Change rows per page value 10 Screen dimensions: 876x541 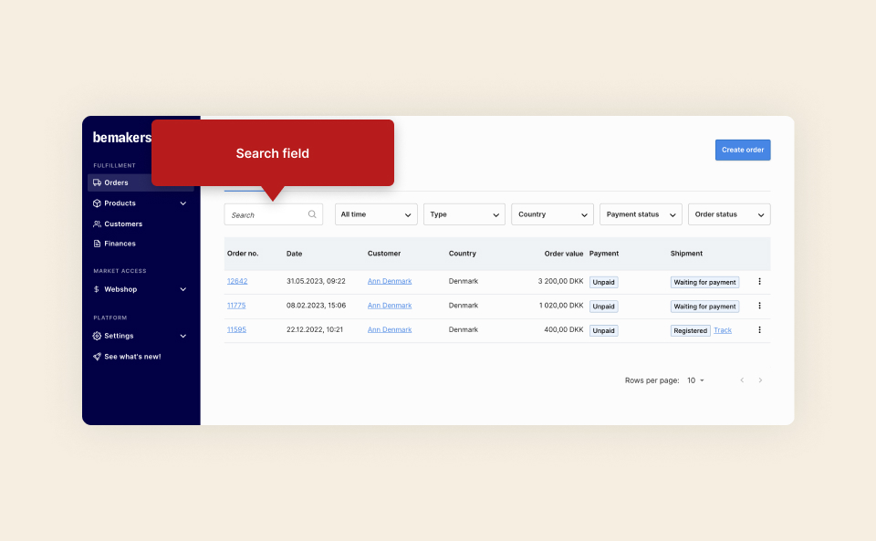tap(695, 380)
